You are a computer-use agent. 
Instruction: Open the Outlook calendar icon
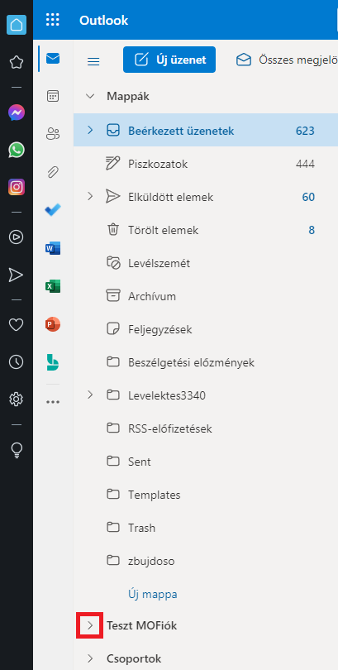[x=53, y=96]
